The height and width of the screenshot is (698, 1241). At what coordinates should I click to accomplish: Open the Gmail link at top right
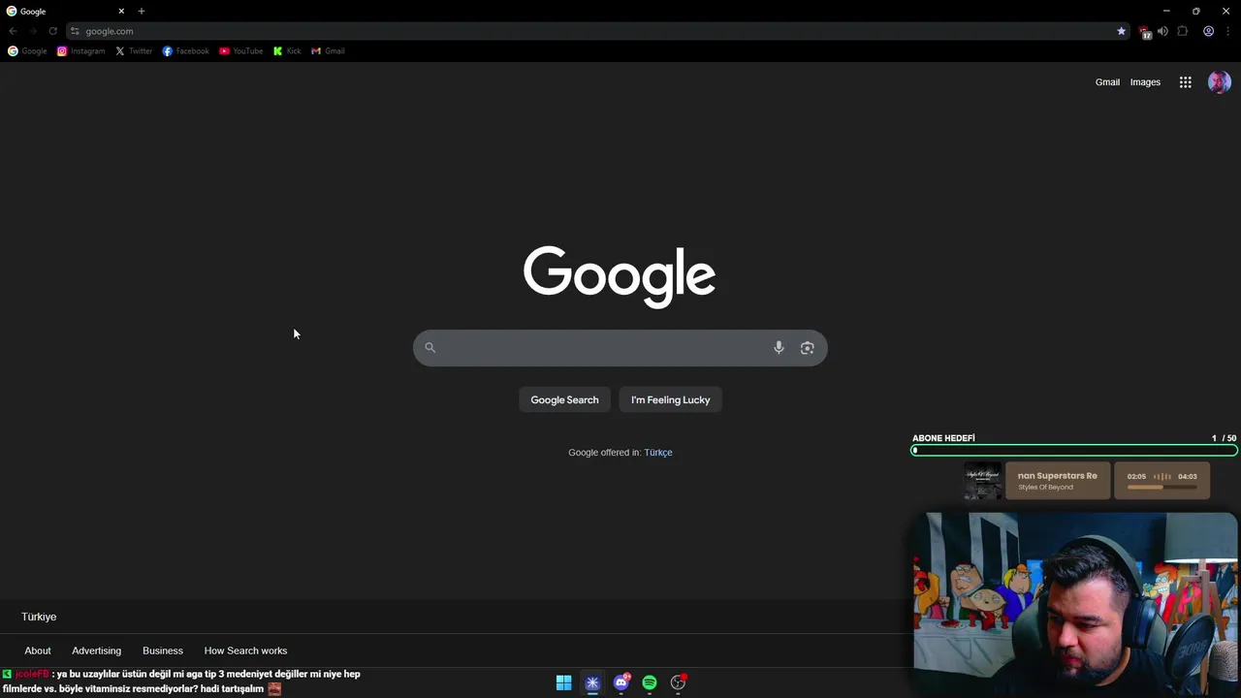pyautogui.click(x=1107, y=82)
